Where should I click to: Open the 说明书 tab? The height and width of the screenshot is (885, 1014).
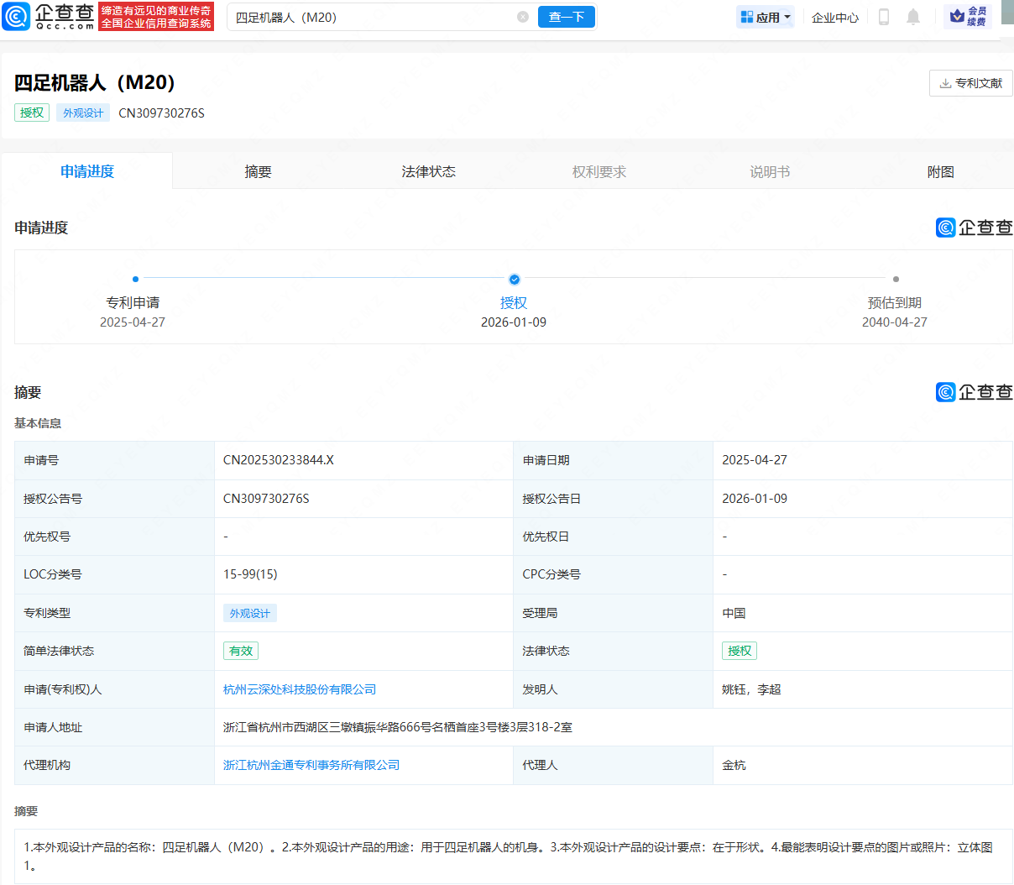click(x=768, y=170)
